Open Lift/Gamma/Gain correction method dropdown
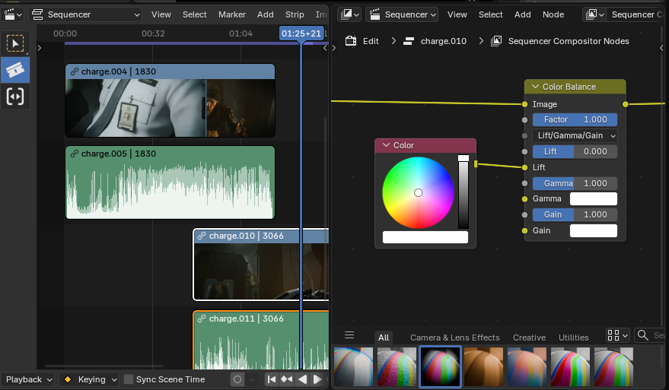669x390 pixels. (x=575, y=135)
